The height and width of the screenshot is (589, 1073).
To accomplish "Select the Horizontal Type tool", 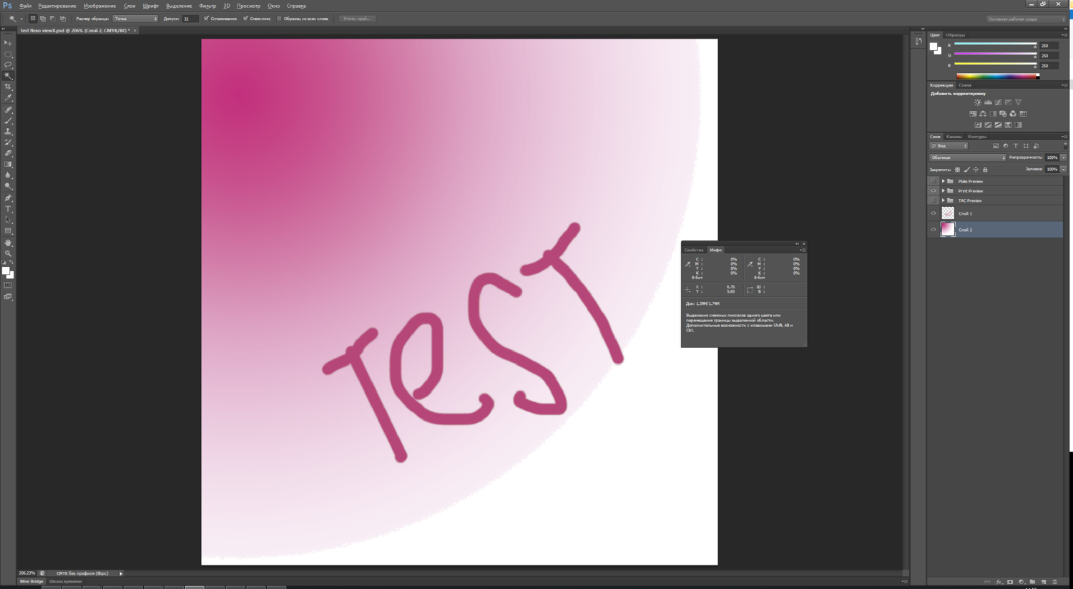I will click(8, 208).
